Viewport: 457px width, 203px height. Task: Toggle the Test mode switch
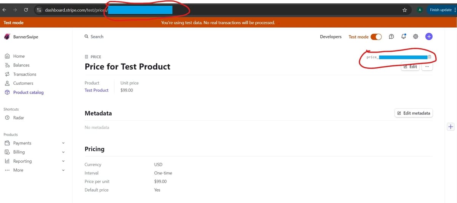[x=376, y=37]
